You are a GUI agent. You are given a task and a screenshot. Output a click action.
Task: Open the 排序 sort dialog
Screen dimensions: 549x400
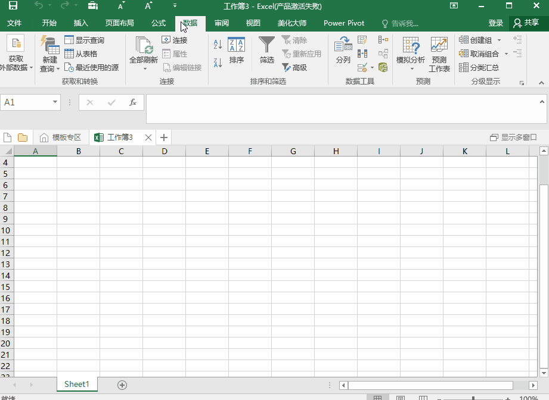(x=236, y=51)
